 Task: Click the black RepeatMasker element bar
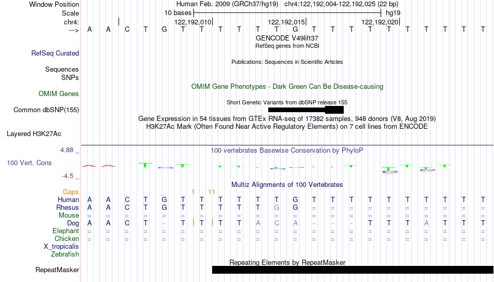click(x=353, y=270)
